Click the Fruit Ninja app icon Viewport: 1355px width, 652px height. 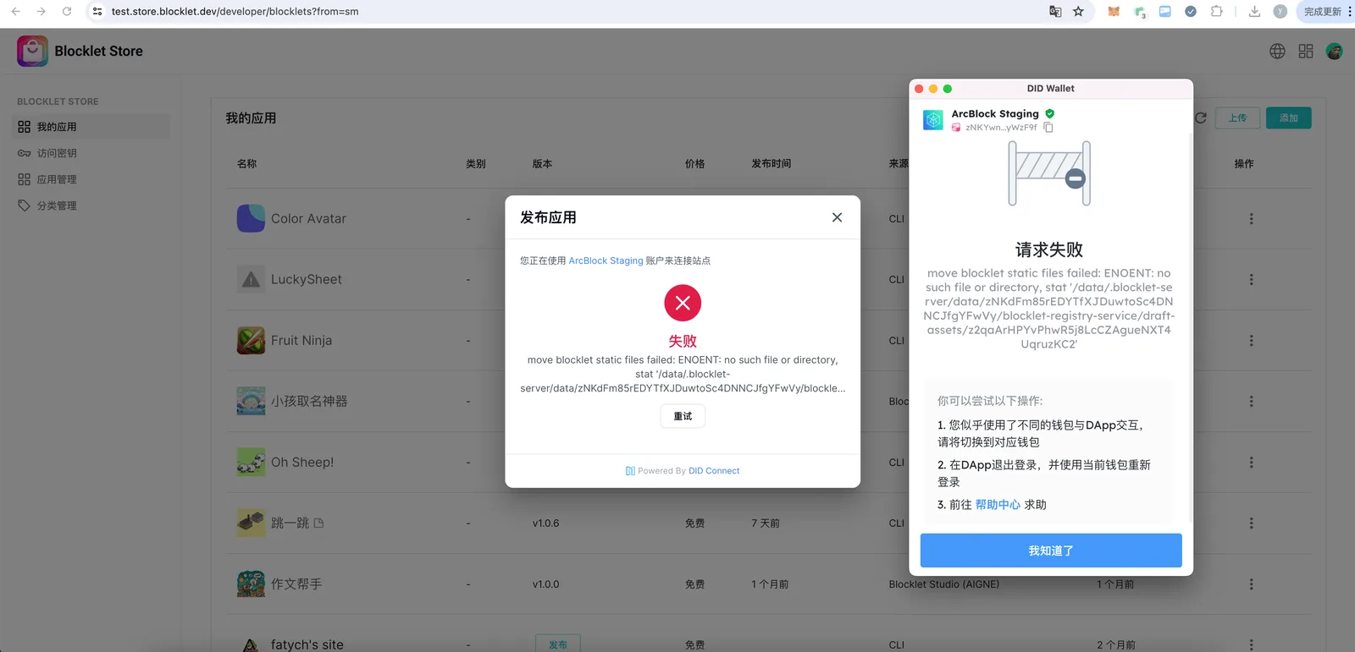point(251,340)
